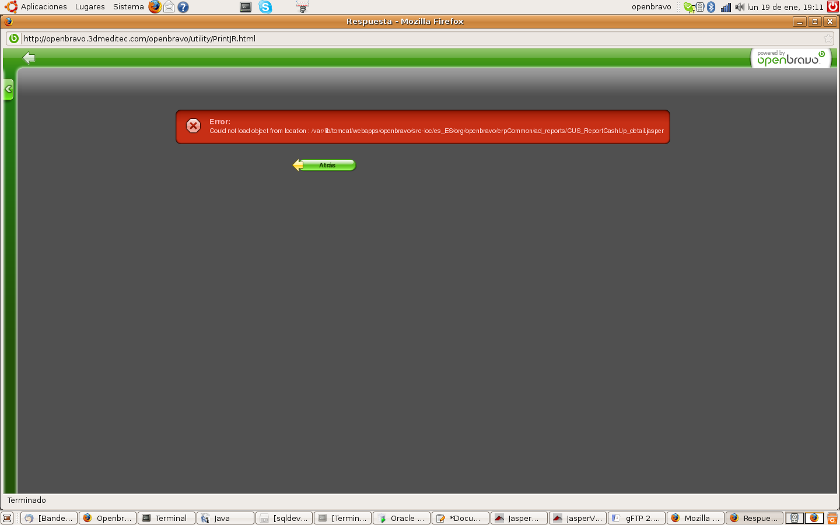Minimize the Firefox window
This screenshot has width=840, height=525.
(x=800, y=22)
